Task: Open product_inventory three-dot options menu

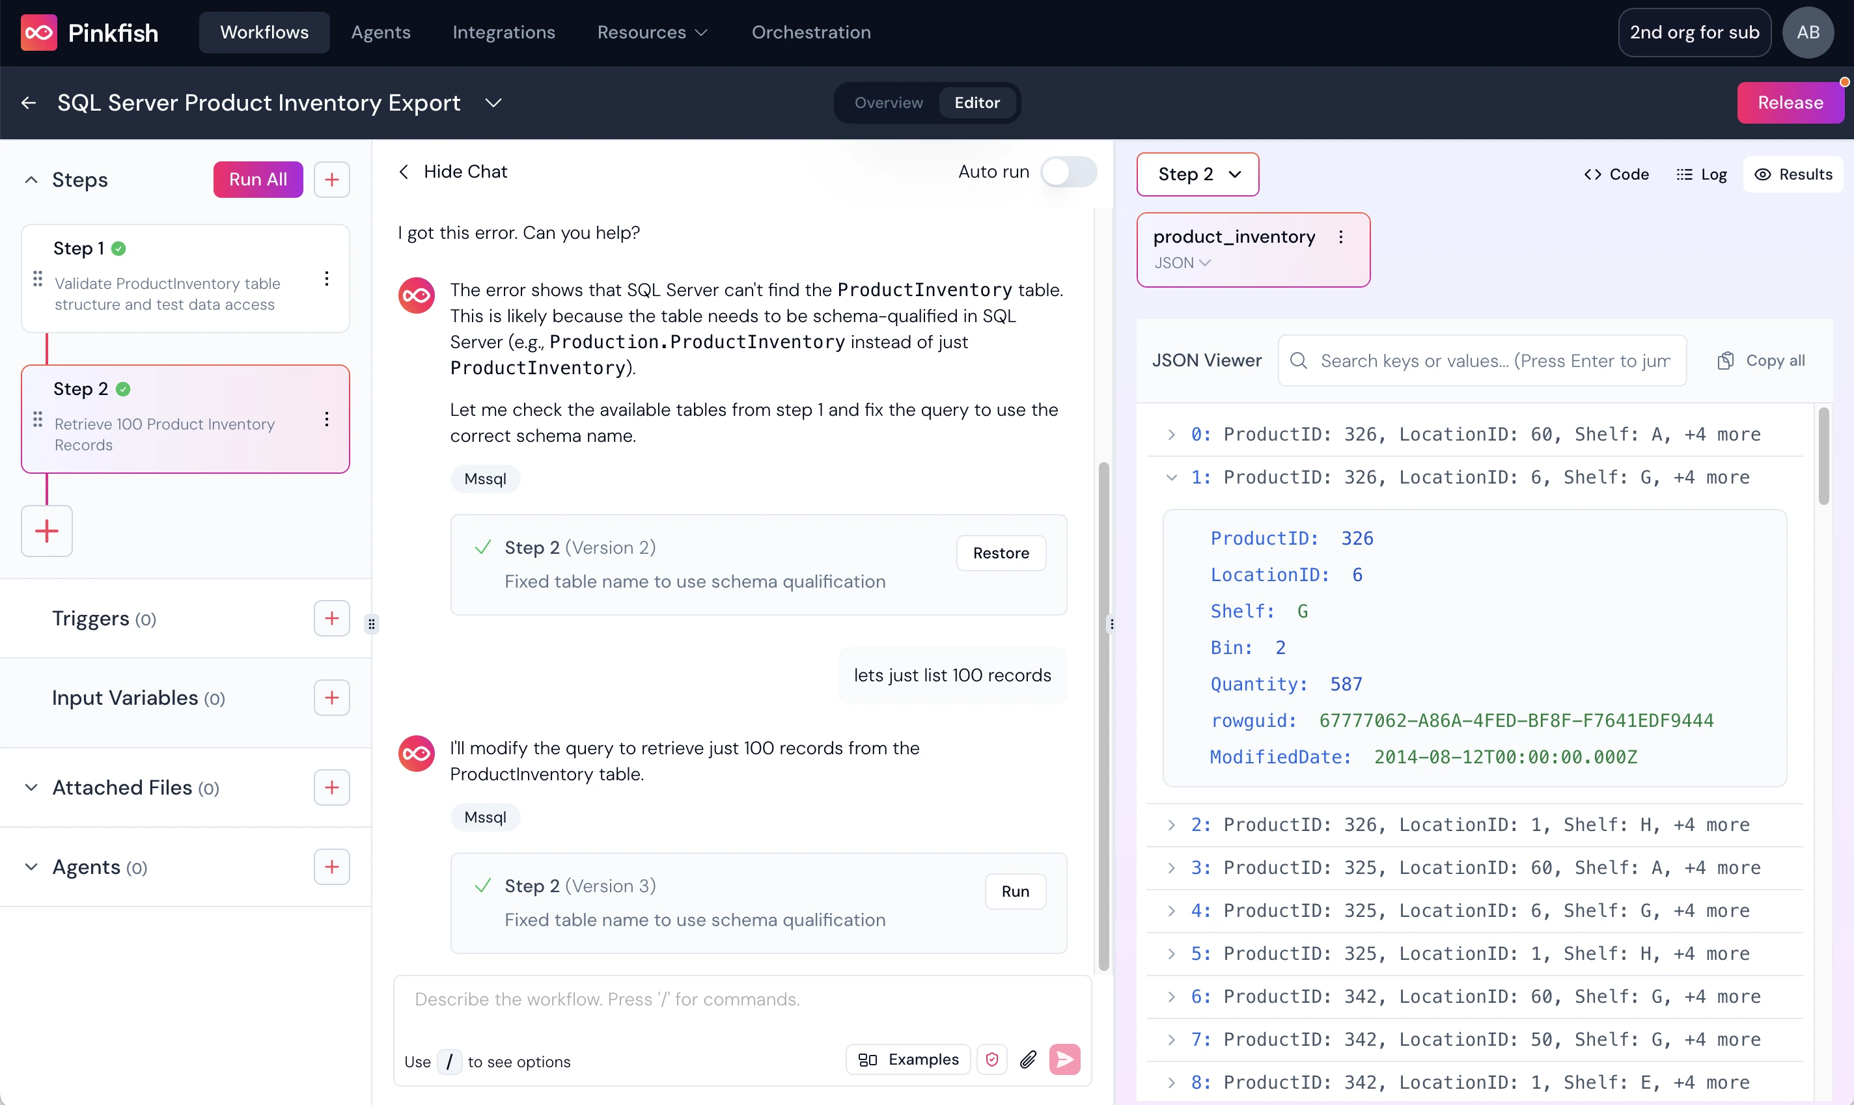Action: [x=1341, y=237]
